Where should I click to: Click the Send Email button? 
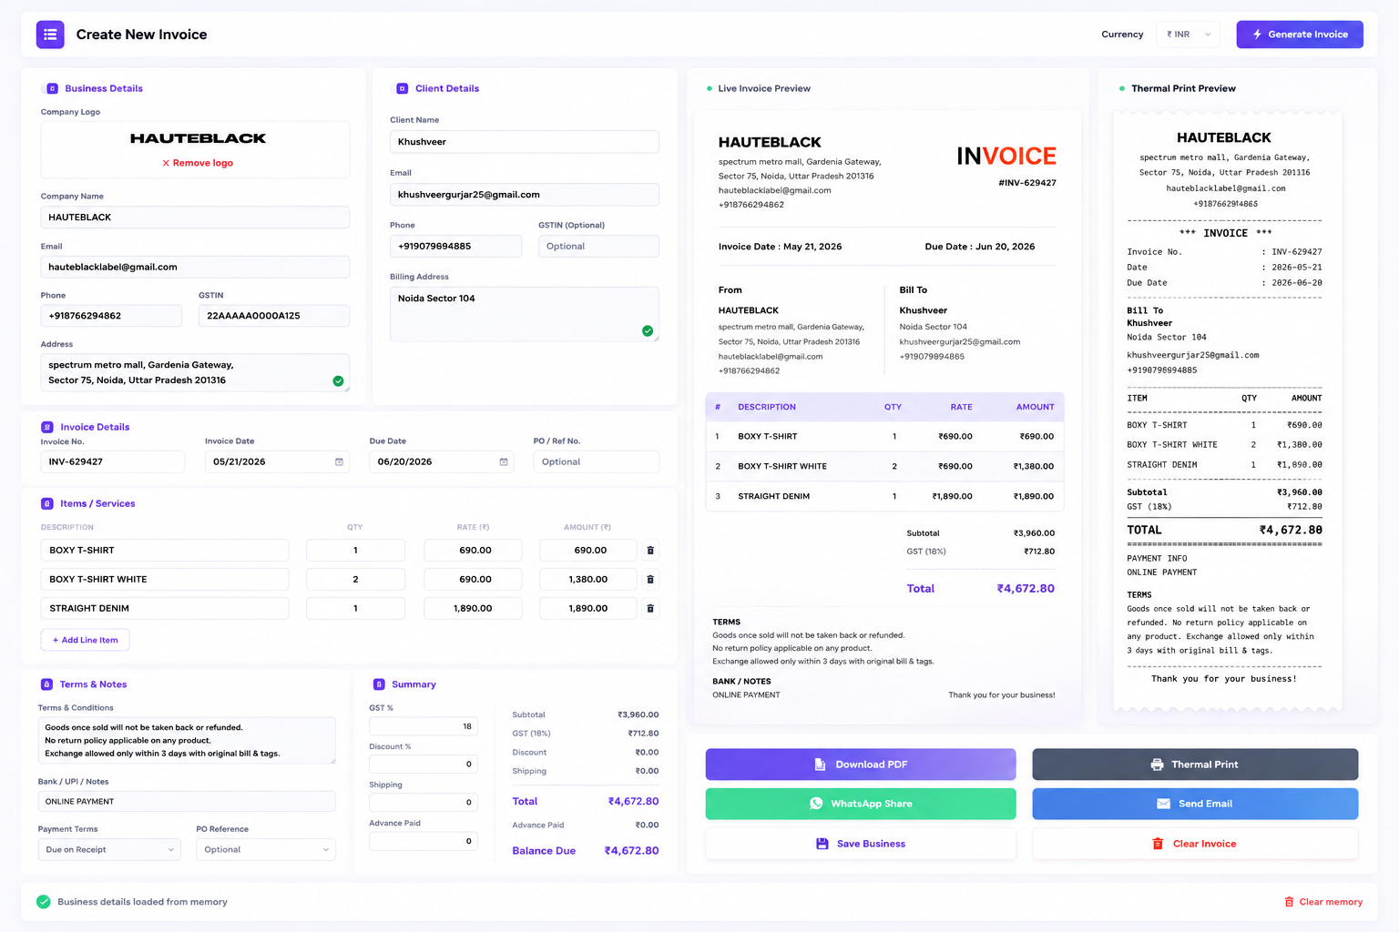click(1195, 804)
